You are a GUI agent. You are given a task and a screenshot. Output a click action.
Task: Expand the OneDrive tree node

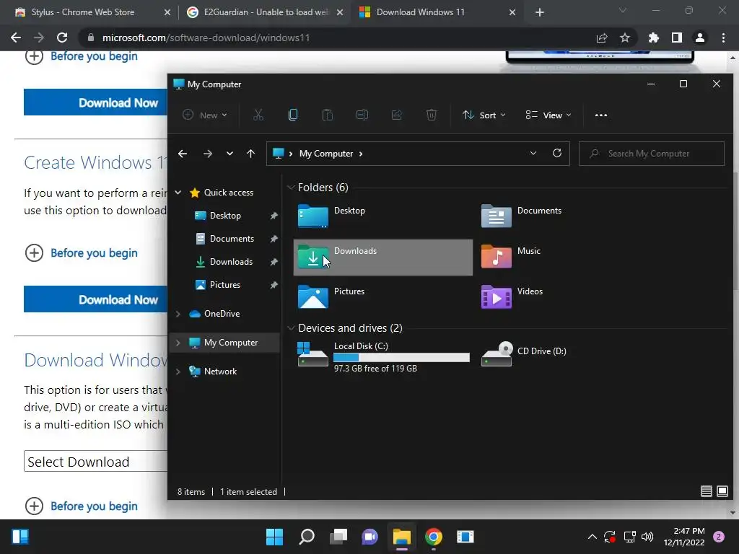(178, 314)
